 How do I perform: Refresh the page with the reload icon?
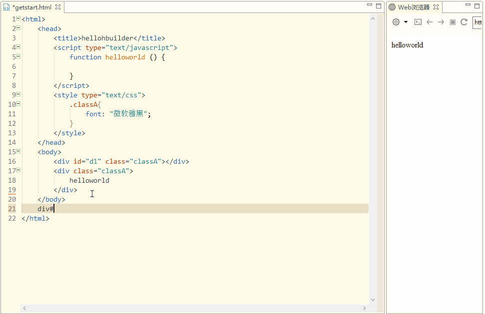click(x=464, y=22)
